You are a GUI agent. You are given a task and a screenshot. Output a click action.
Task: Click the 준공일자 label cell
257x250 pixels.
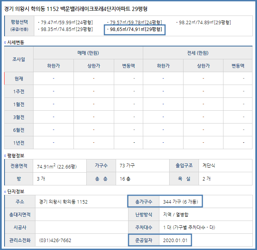(144, 240)
